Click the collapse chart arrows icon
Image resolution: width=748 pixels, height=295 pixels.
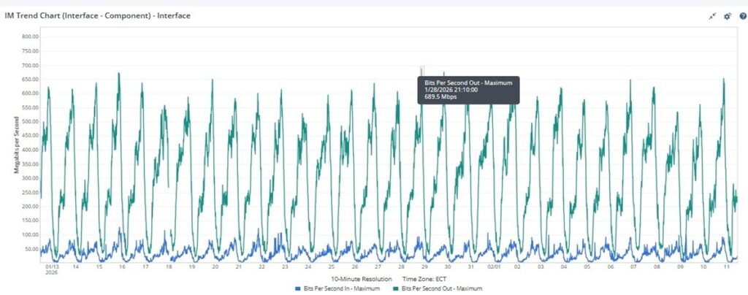(x=712, y=16)
